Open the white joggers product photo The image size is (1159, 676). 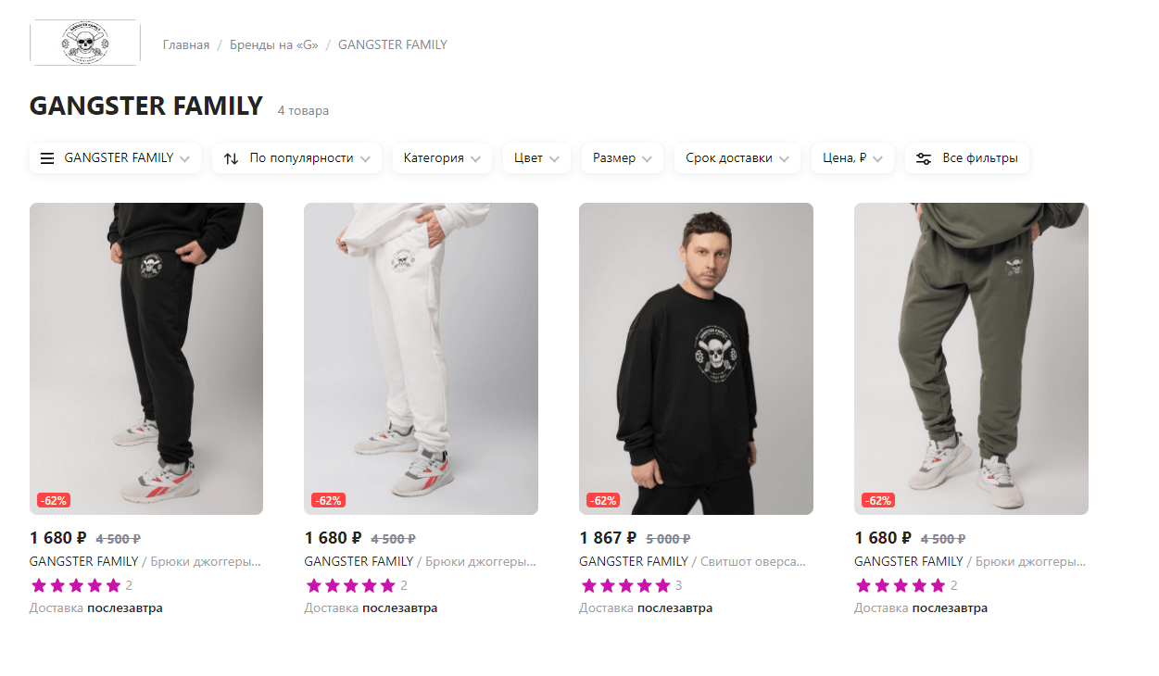pyautogui.click(x=421, y=358)
